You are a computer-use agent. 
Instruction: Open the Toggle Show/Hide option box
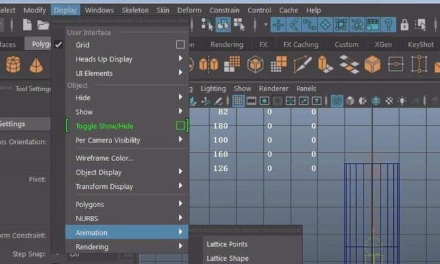(x=180, y=126)
